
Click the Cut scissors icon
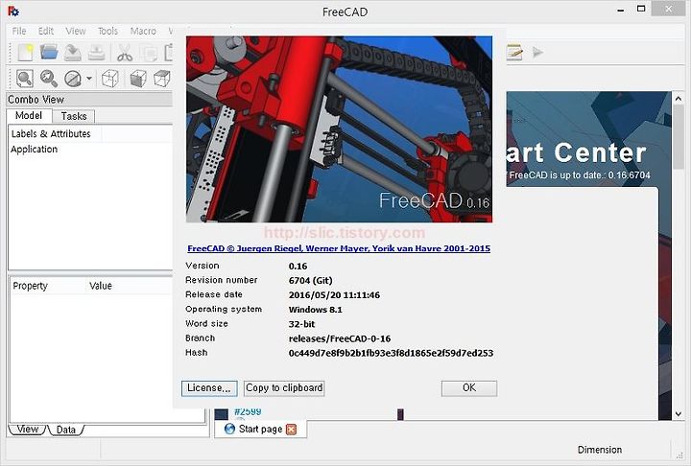pyautogui.click(x=125, y=54)
